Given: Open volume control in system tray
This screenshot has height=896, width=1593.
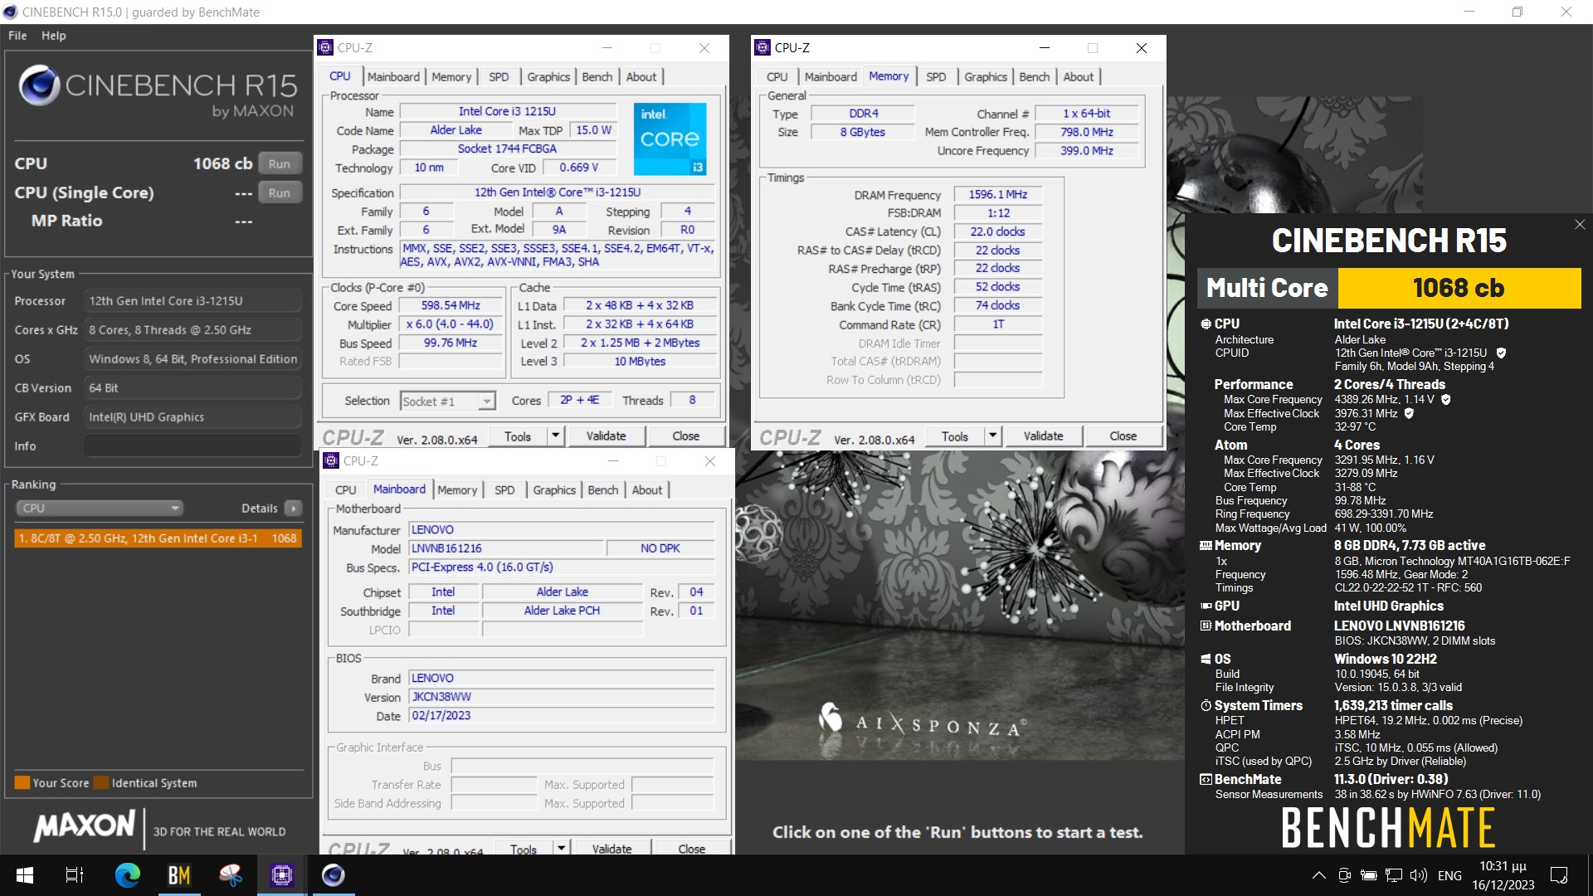Looking at the screenshot, I should click(1418, 875).
